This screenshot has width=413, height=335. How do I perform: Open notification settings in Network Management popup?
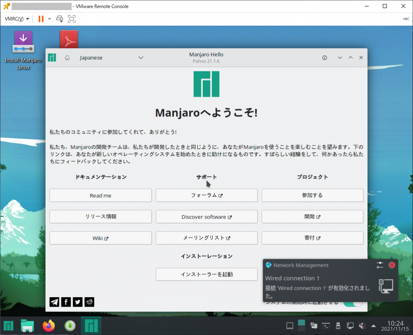pos(380,265)
